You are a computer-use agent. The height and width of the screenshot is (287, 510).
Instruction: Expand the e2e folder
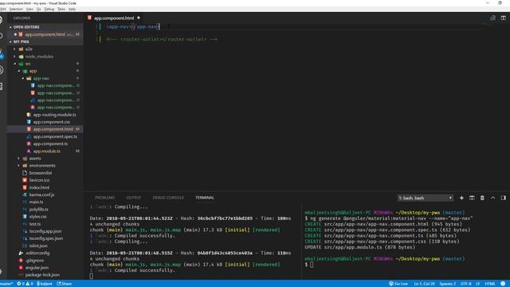[x=29, y=49]
